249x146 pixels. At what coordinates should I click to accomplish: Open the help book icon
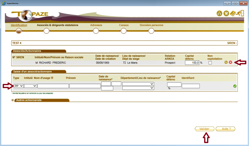pos(233,14)
